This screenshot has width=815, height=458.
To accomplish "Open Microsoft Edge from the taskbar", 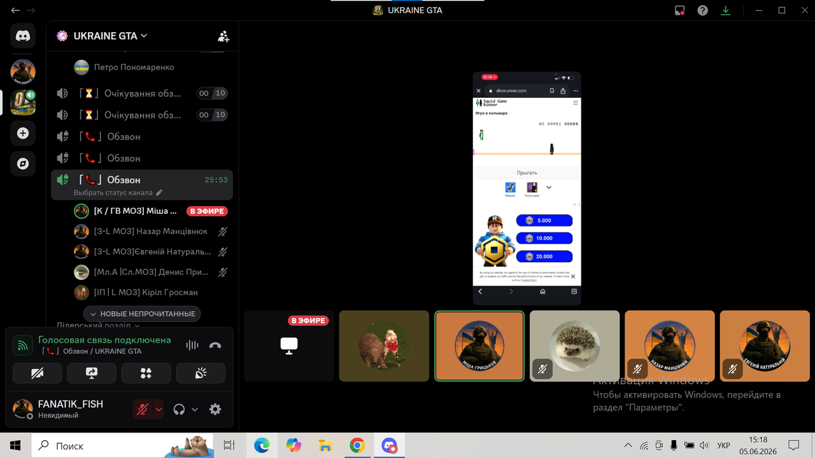I will [262, 445].
